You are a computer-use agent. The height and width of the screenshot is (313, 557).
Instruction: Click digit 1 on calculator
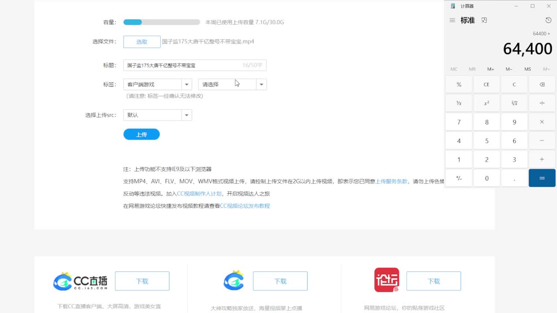click(x=459, y=159)
